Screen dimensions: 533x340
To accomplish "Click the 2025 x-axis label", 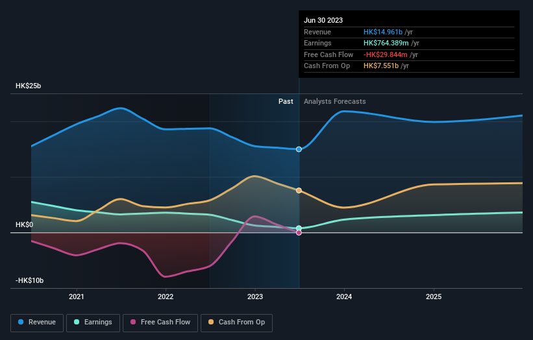I will tap(434, 297).
